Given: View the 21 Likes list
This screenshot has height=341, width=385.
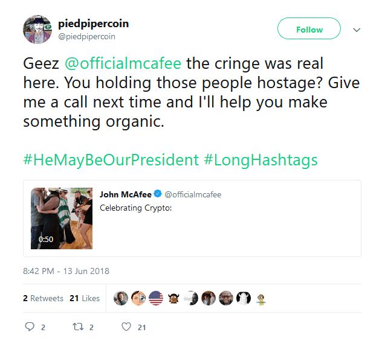Looking at the screenshot, I should (85, 298).
